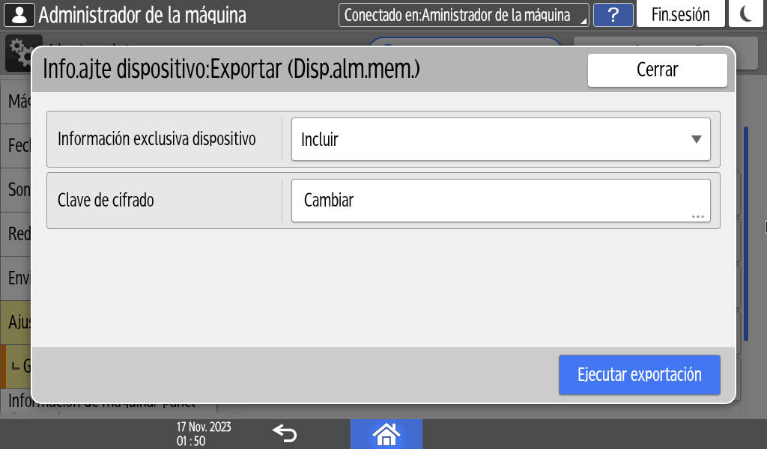Open the 'Conectado en' user dropdown

tap(463, 15)
